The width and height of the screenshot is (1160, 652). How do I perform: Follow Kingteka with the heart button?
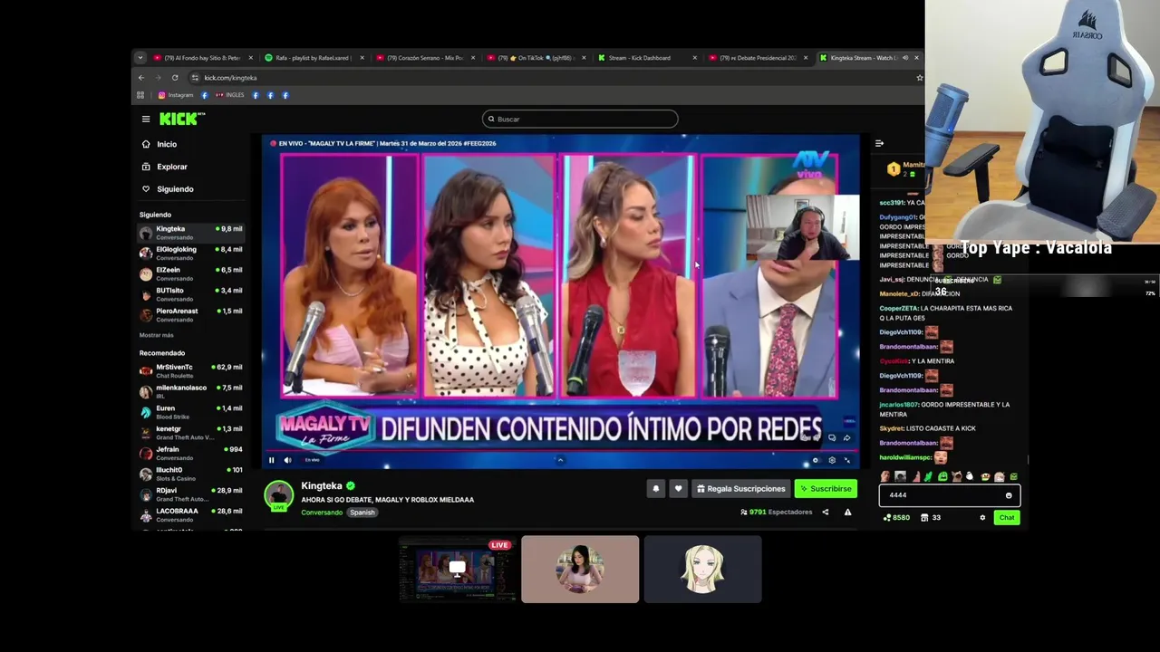678,489
